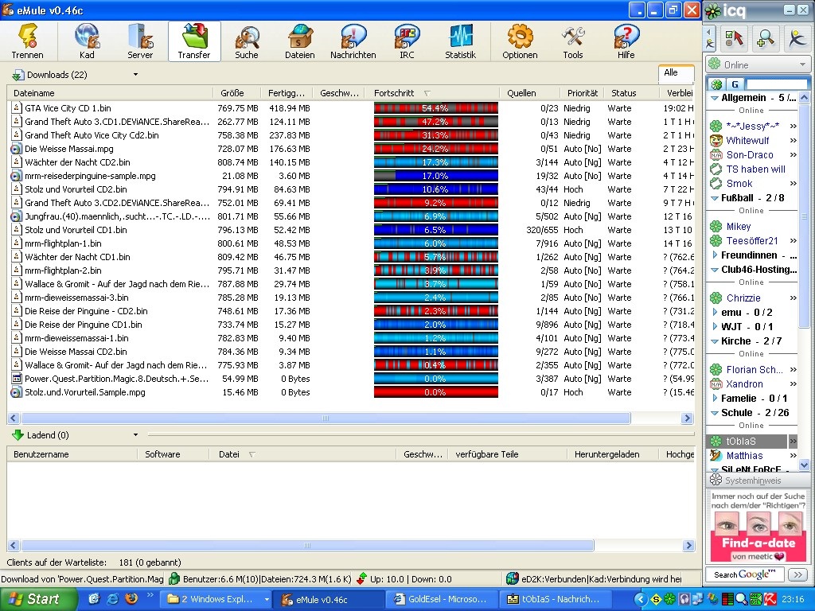
Task: Select the GTA Vice City CD 1.bin download
Action: pos(68,108)
